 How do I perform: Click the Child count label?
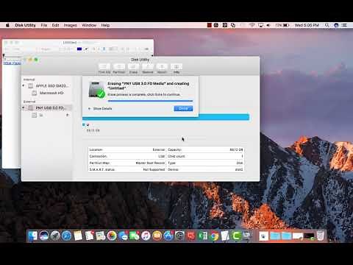click(176, 156)
